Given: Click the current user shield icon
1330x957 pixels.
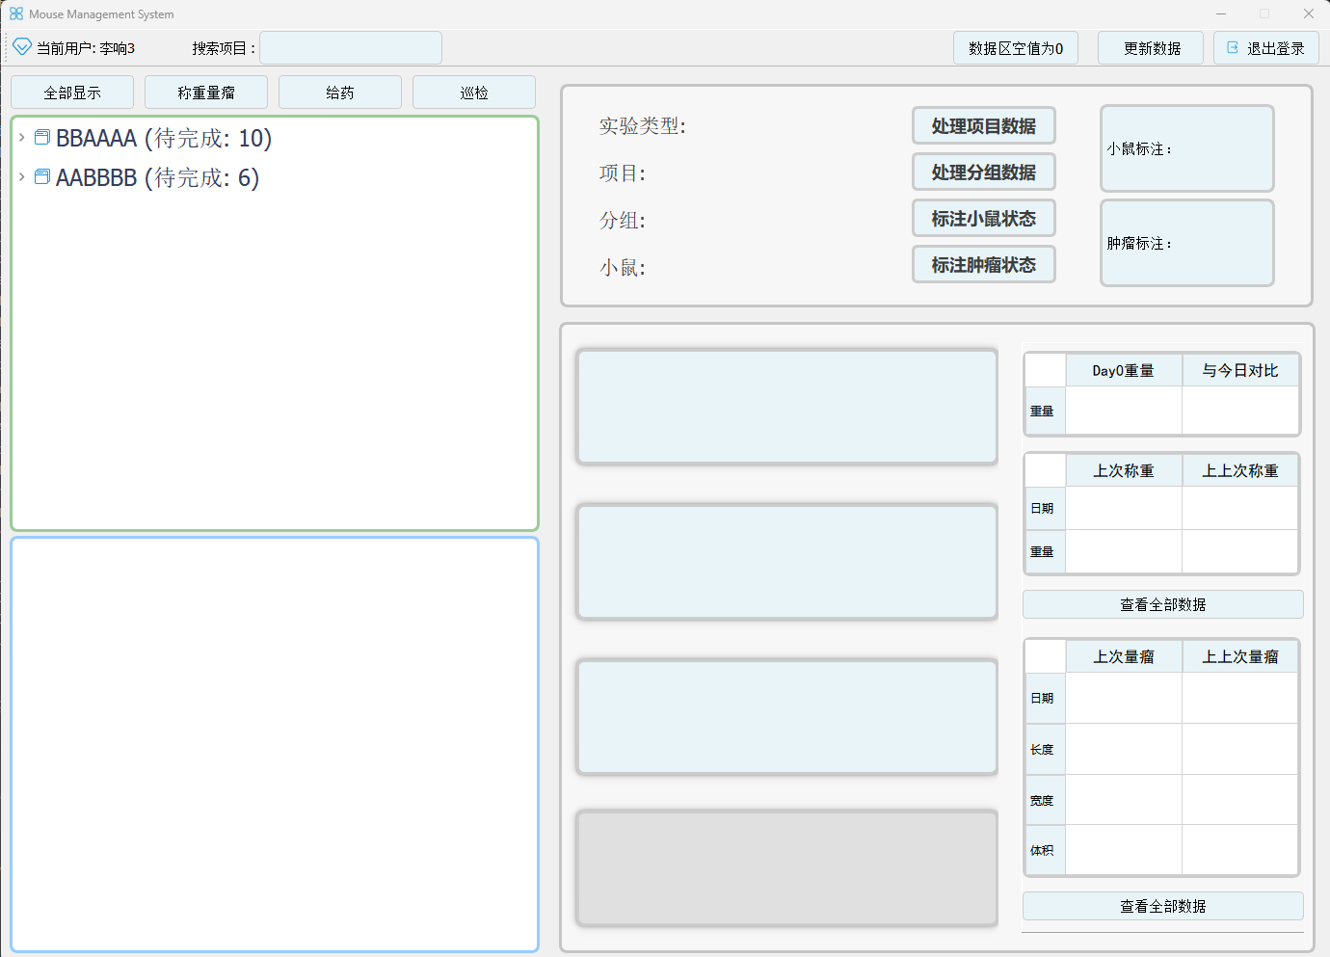Looking at the screenshot, I should coord(22,47).
